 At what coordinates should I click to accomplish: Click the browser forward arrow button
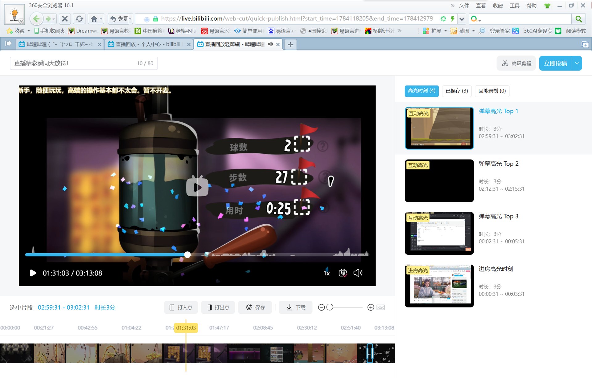point(48,19)
